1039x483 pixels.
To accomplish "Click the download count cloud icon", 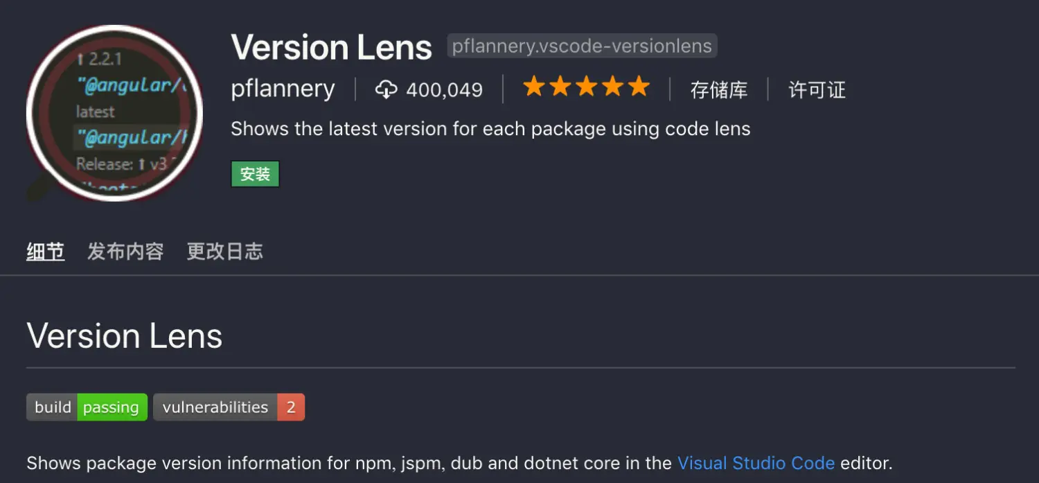I will coord(387,89).
